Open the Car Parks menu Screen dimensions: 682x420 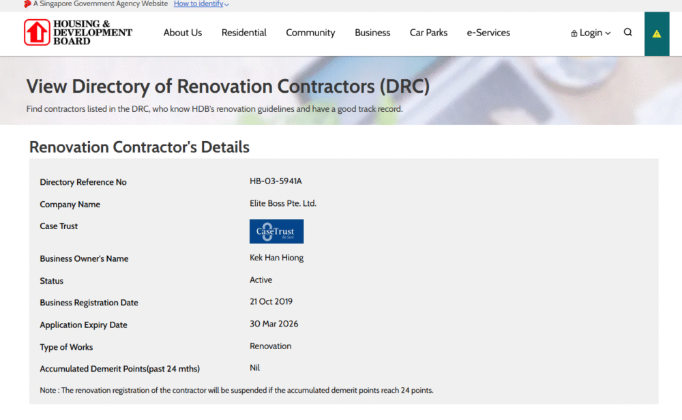point(428,33)
